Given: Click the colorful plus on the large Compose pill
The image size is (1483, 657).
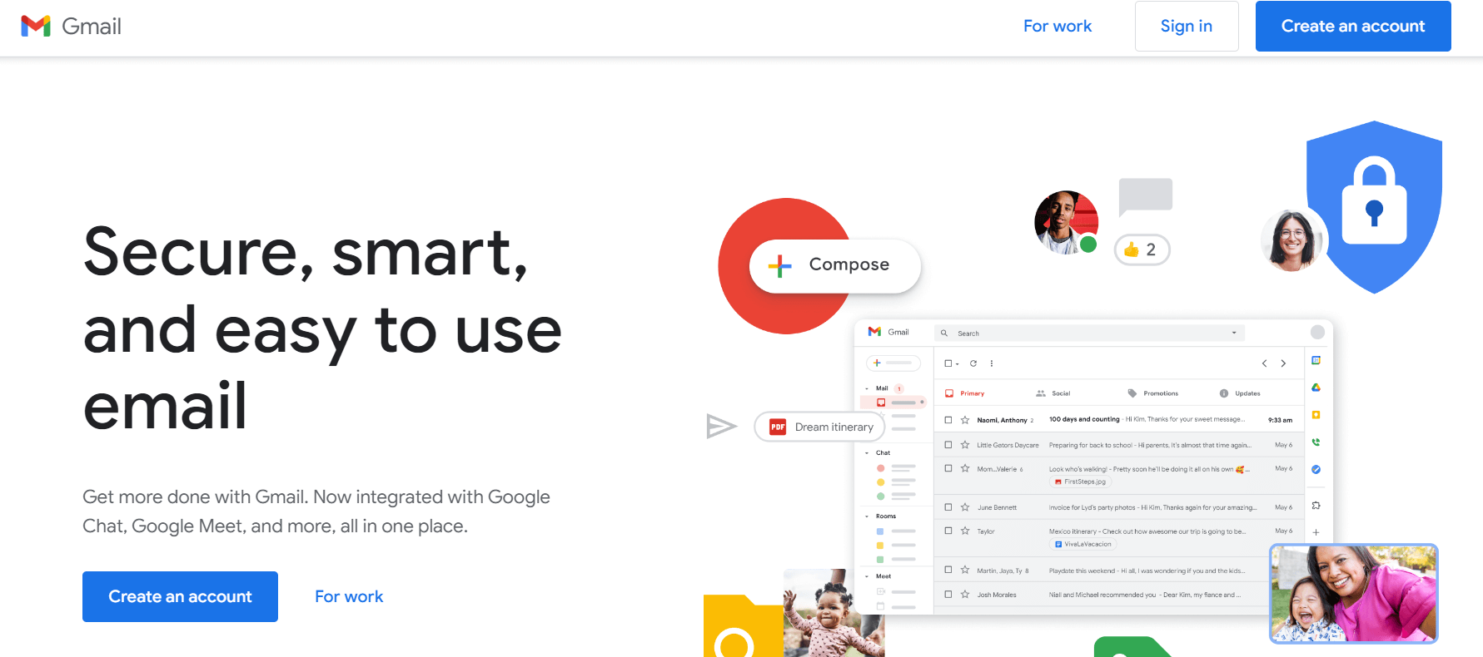Looking at the screenshot, I should point(780,265).
